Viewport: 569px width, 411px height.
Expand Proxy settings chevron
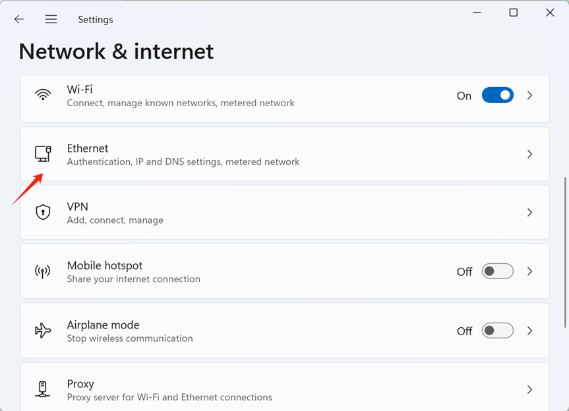(x=530, y=390)
